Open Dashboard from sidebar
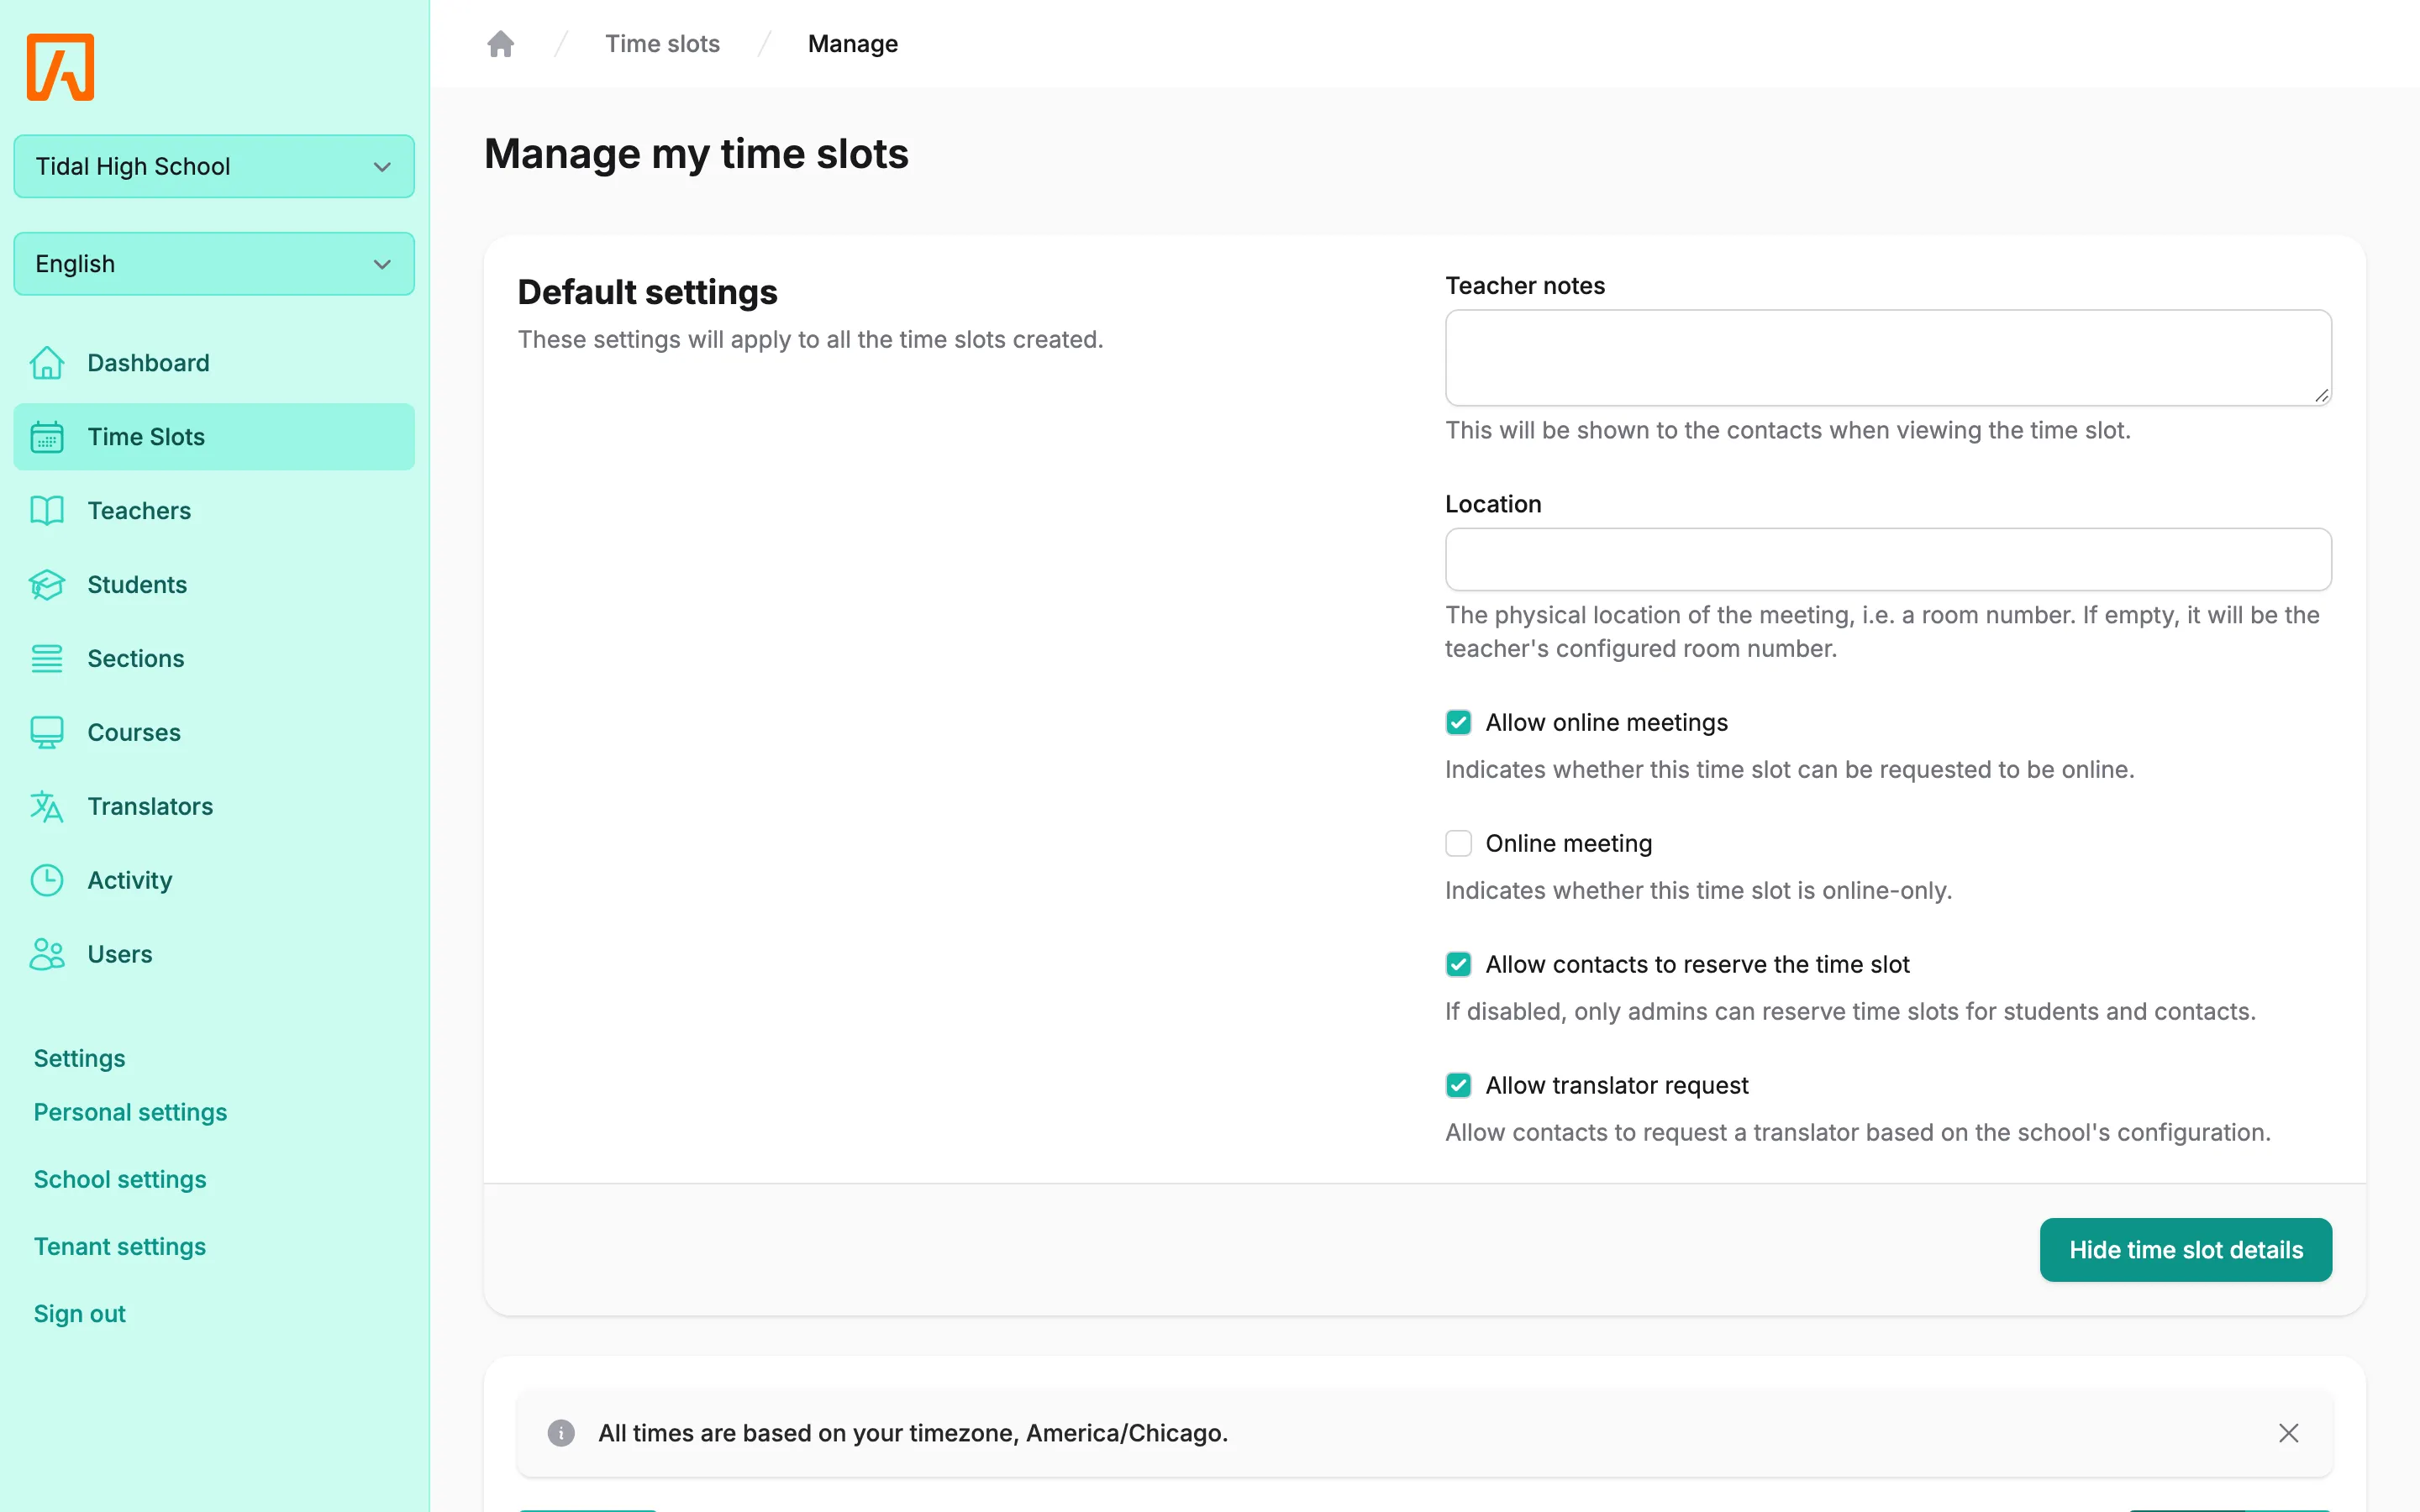Image resolution: width=2420 pixels, height=1512 pixels. [x=214, y=363]
